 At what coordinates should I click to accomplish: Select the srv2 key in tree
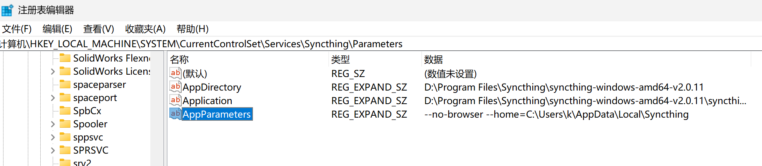coord(82,163)
